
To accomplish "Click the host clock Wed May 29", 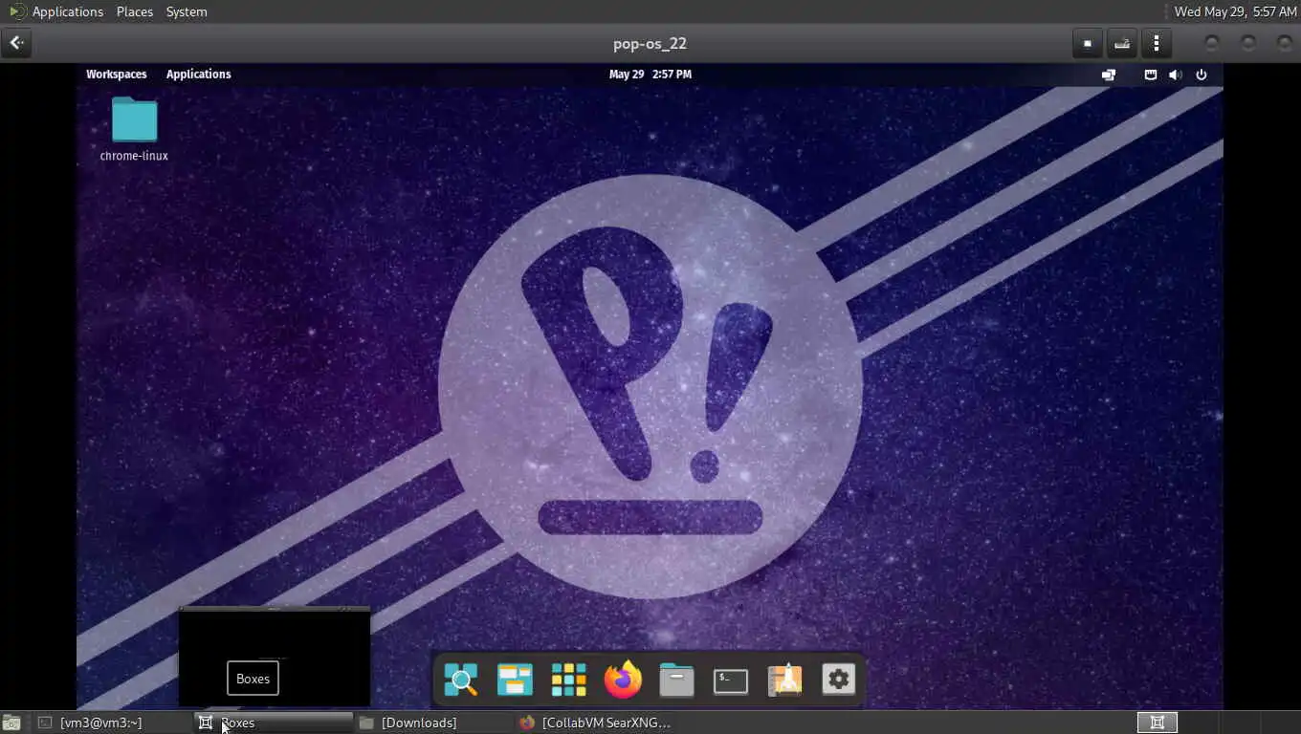I will tap(1235, 11).
